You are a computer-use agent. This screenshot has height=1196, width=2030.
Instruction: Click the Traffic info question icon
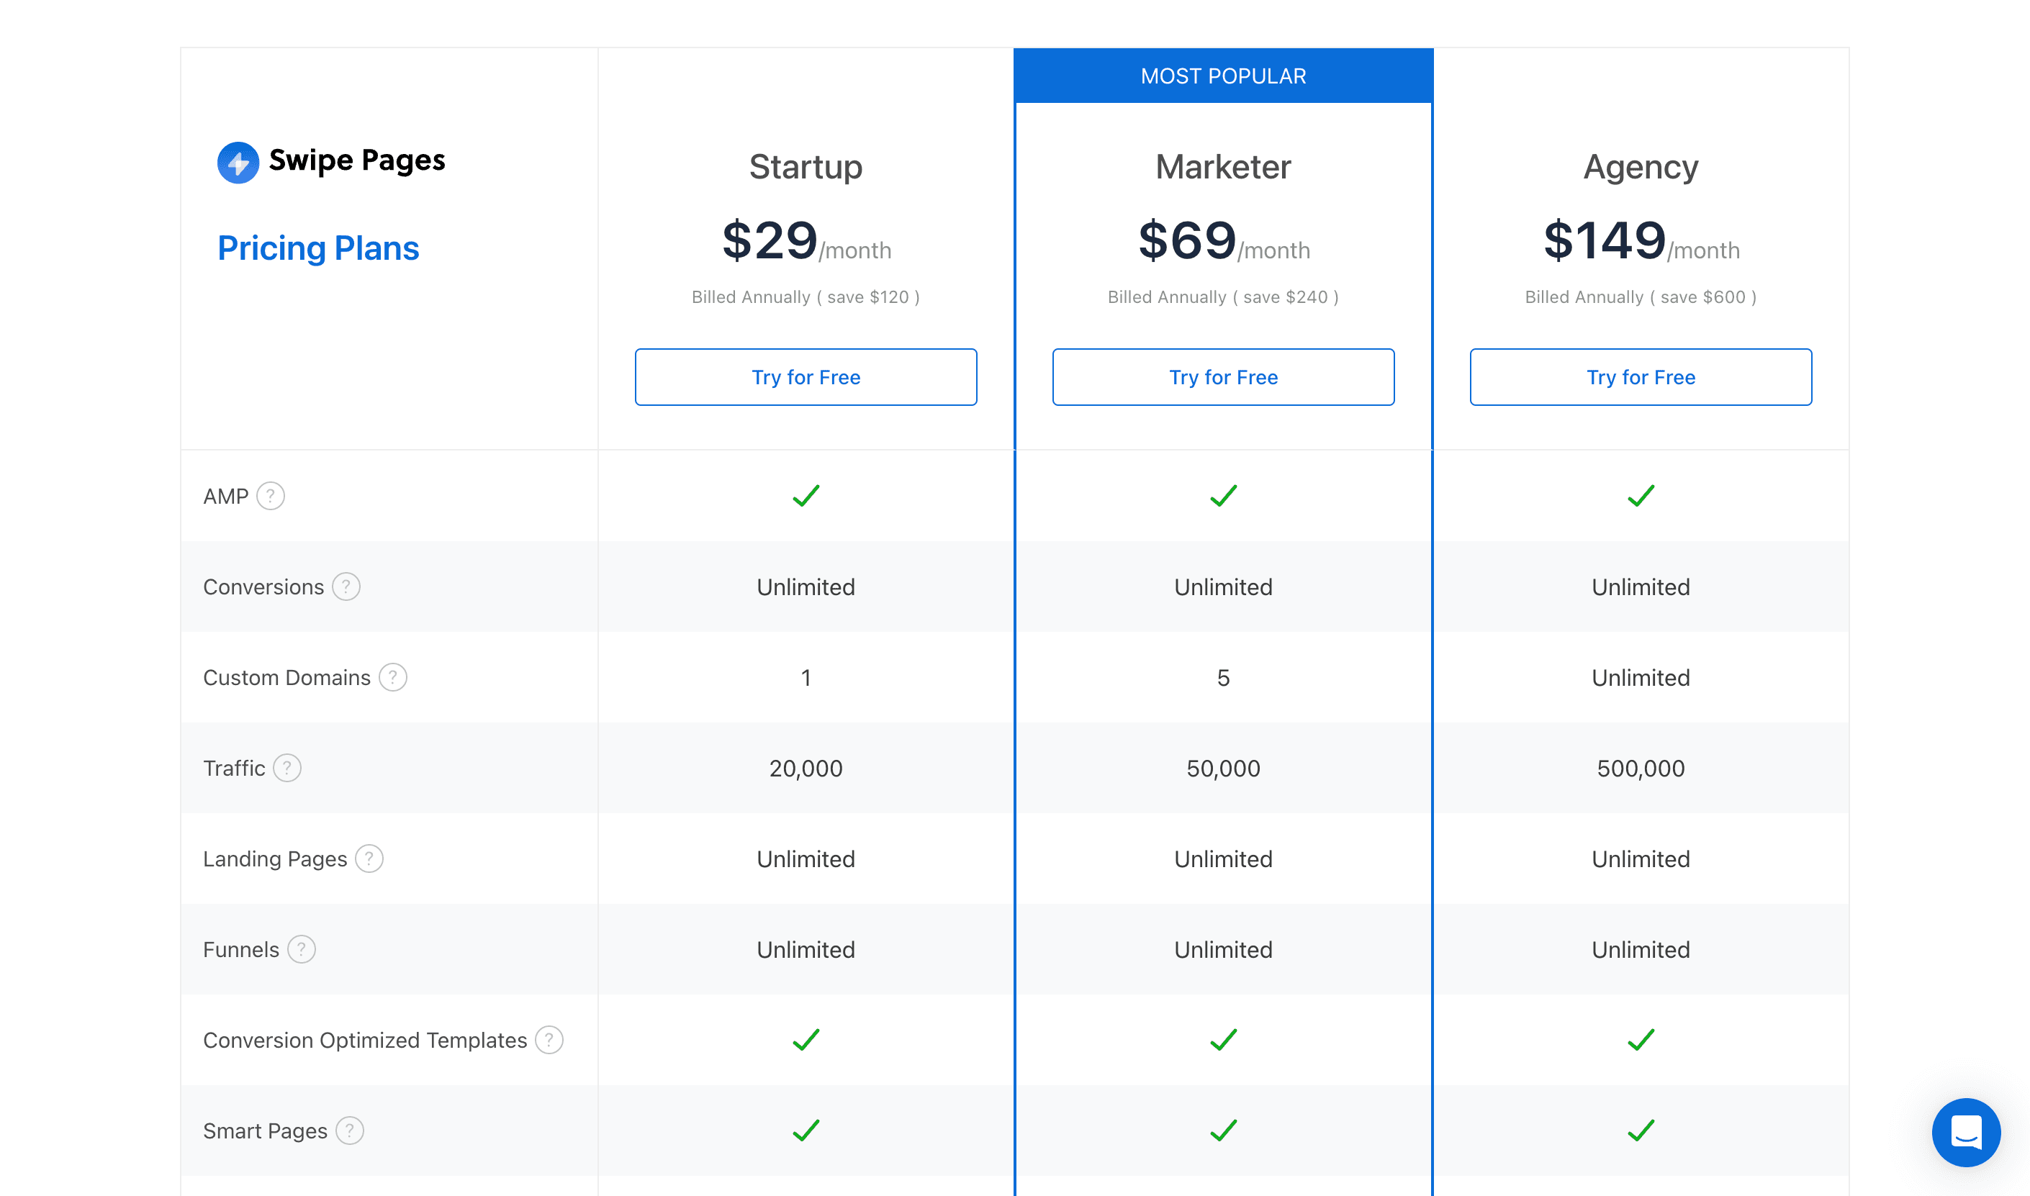[x=288, y=768]
